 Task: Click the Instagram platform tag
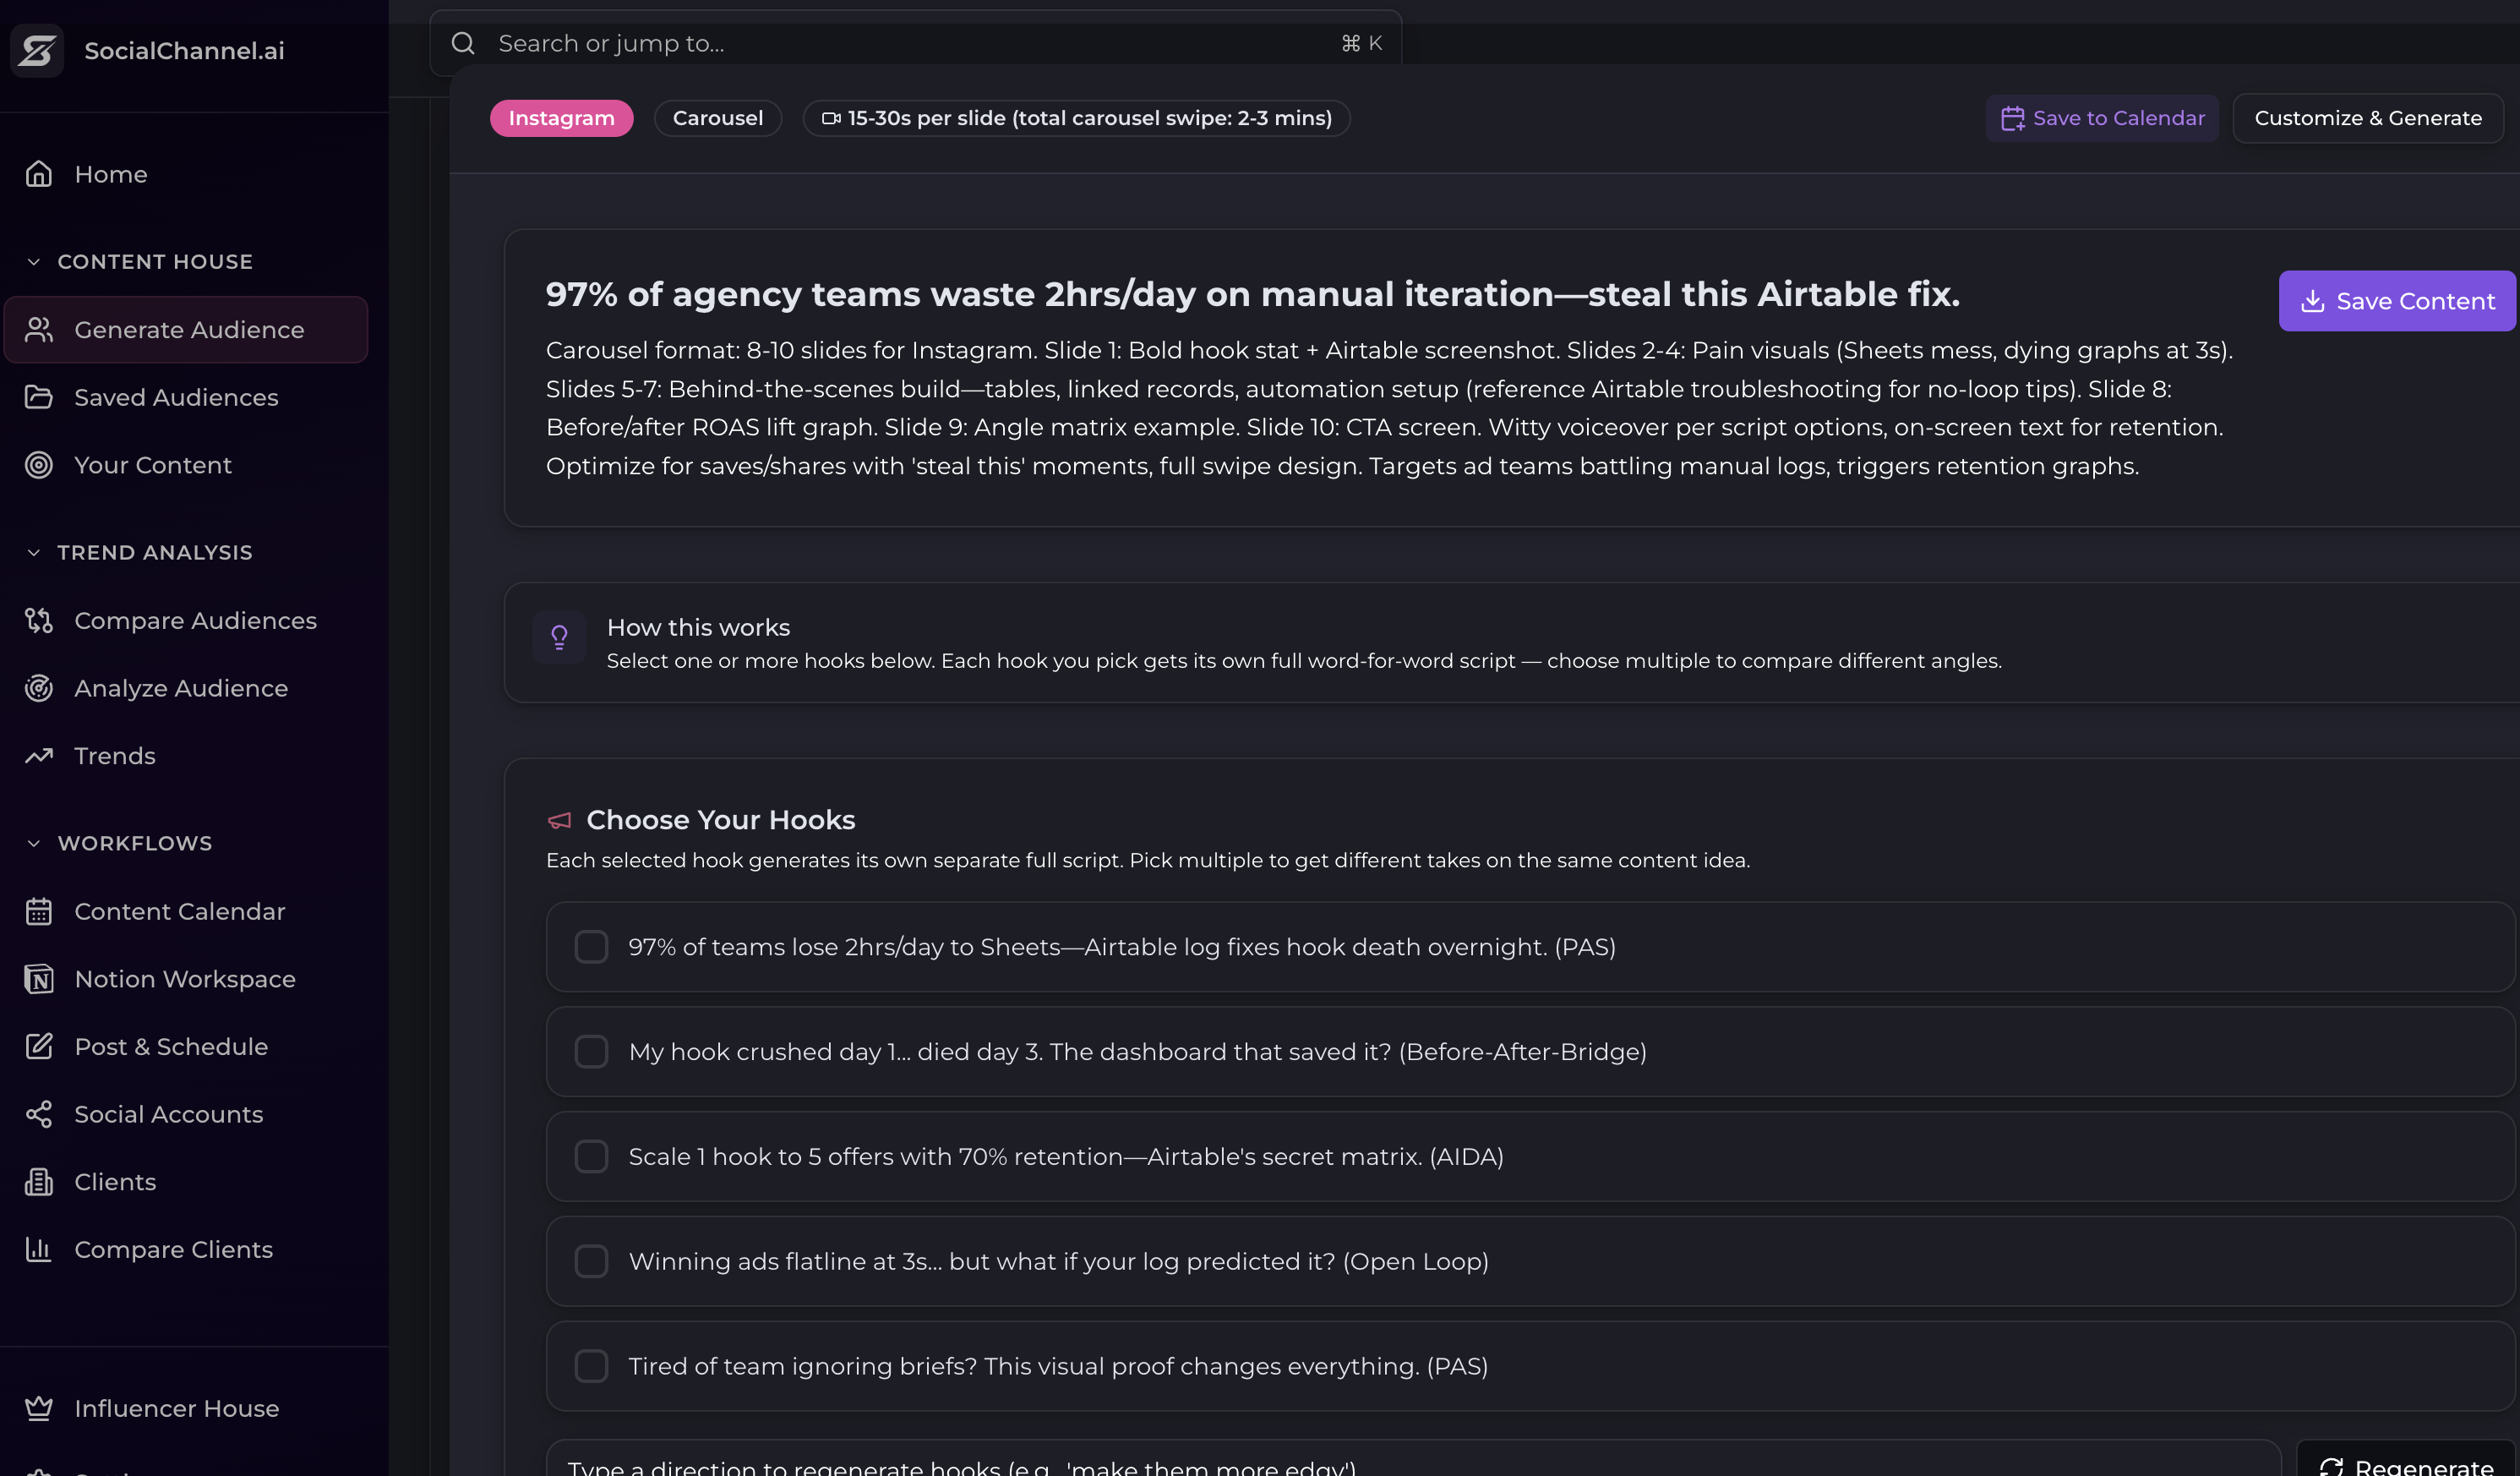point(561,118)
